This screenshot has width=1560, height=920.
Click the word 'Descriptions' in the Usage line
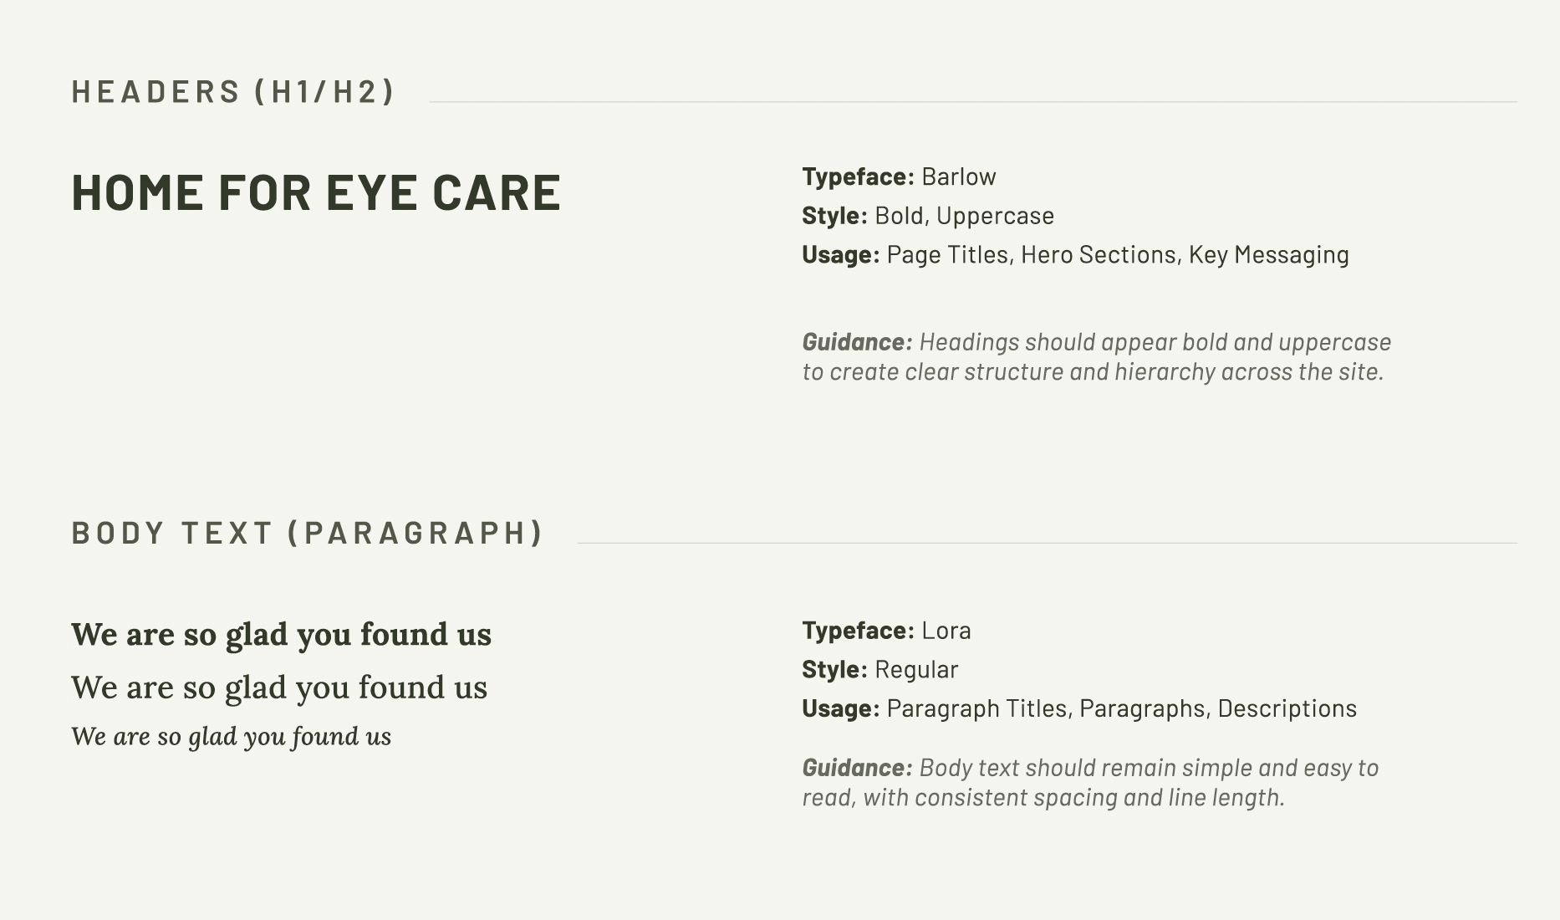(1287, 708)
